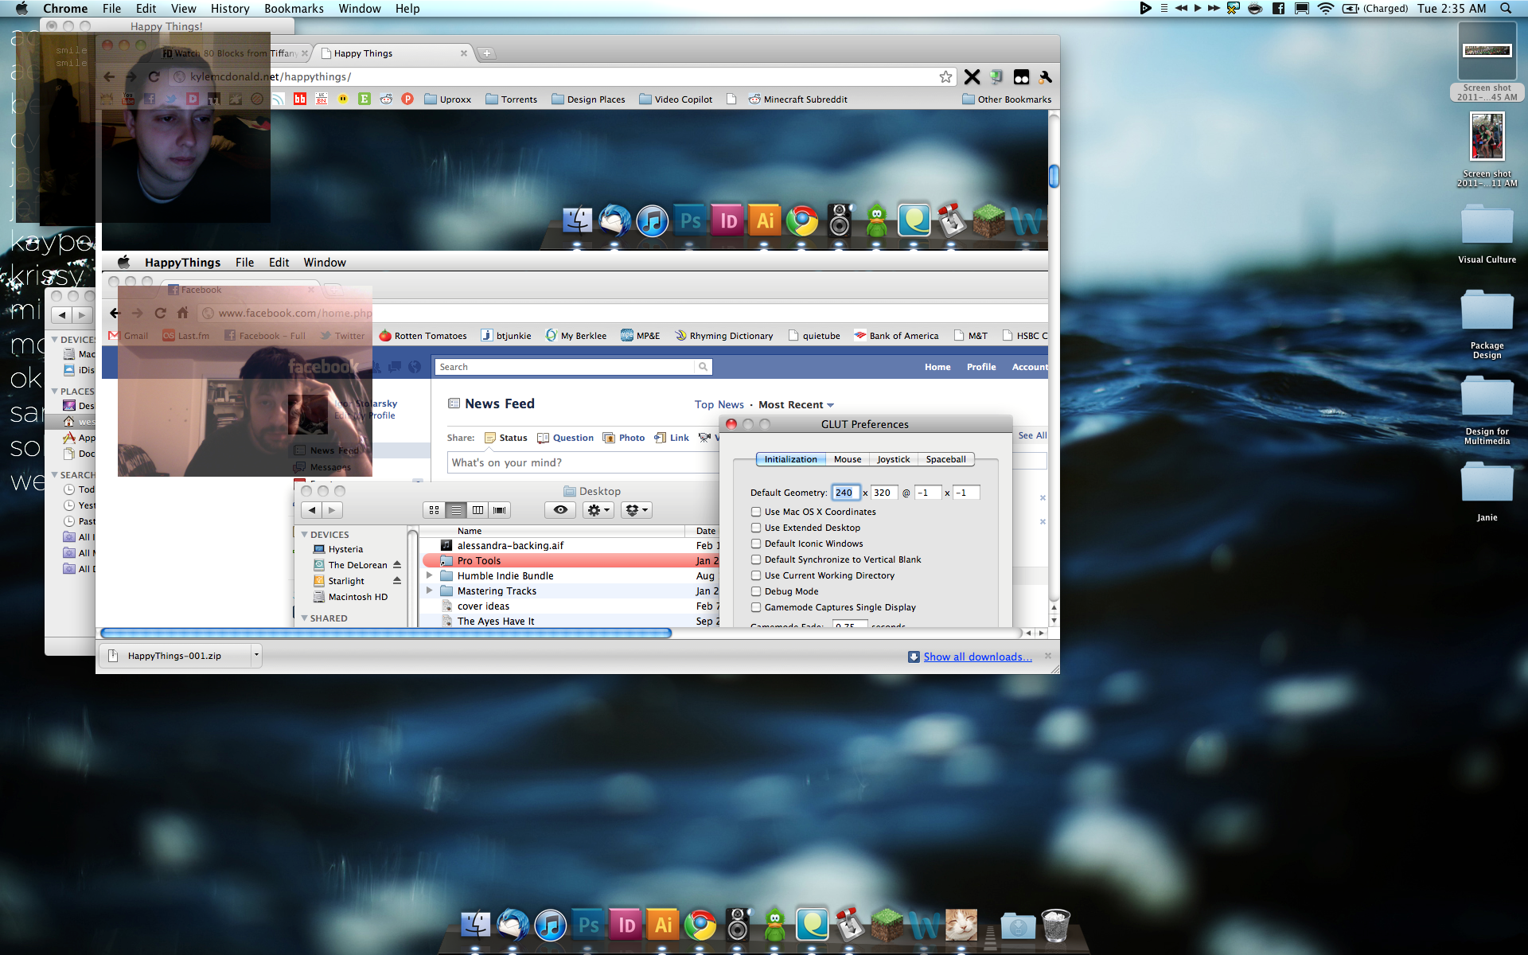Image resolution: width=1528 pixels, height=955 pixels.
Task: Click the bookmark star in address bar
Action: pos(945,77)
